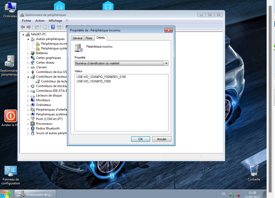Switch to the Général tab

tap(77, 38)
